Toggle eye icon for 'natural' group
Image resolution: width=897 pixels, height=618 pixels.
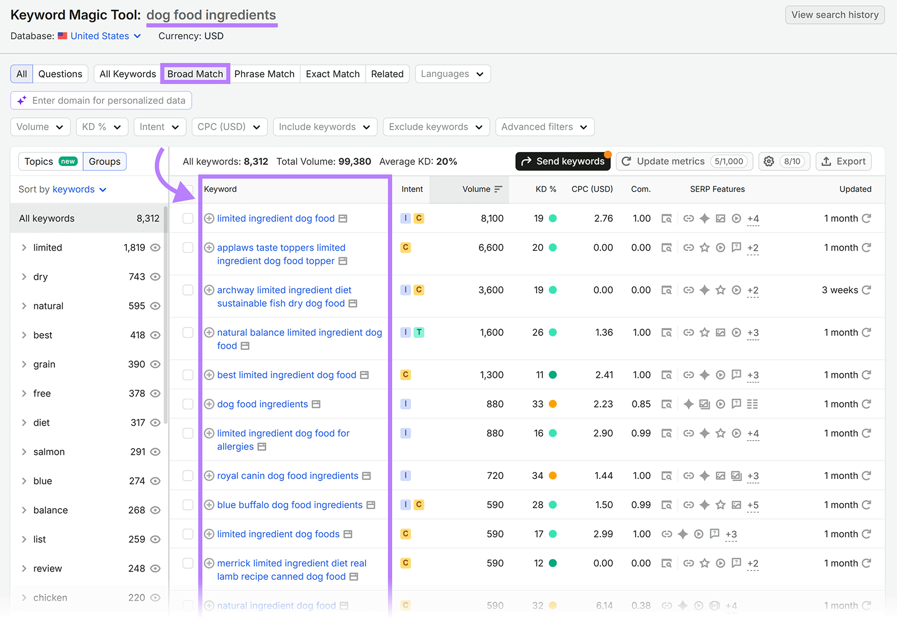(x=155, y=306)
